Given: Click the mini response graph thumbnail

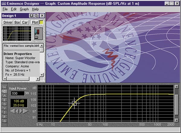Looking at the screenshot, I should (x=17, y=34).
